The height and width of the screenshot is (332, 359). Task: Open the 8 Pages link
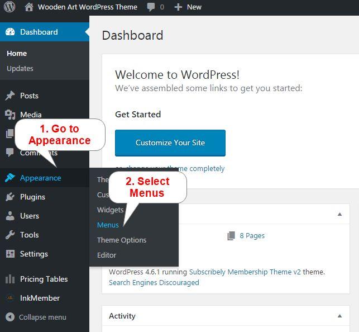click(x=252, y=235)
